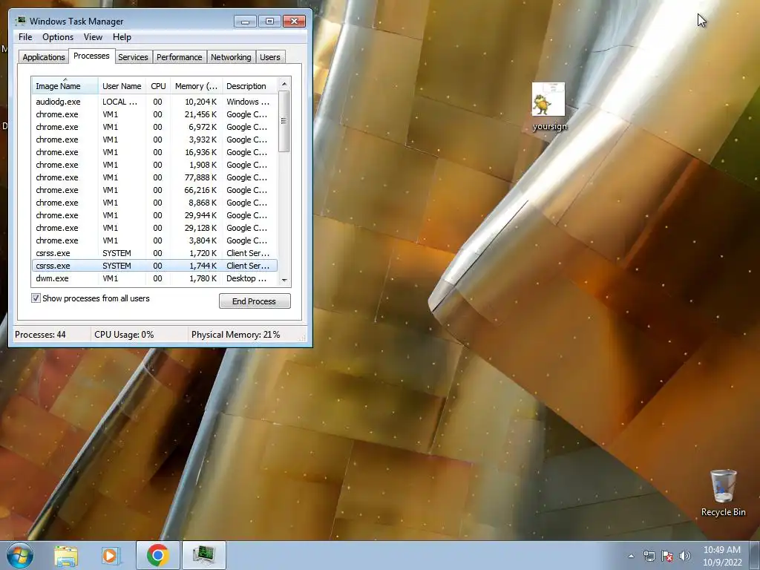Open the Help menu

coord(122,37)
